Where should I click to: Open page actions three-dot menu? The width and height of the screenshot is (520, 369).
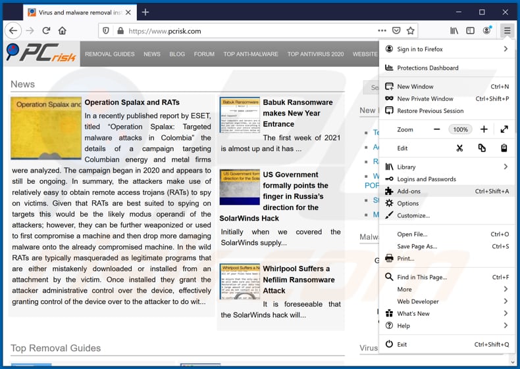382,30
